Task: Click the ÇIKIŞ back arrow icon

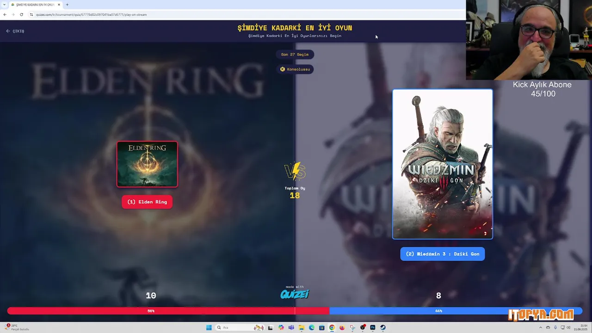Action: click(x=8, y=31)
